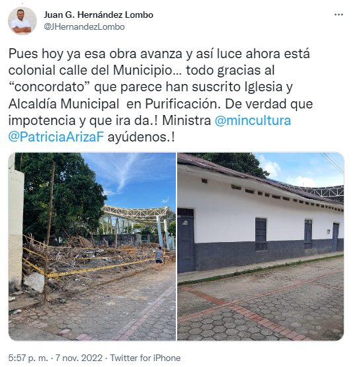This screenshot has width=353, height=367.
Task: Click the 7 nov. 2022 date
Action: 79,358
